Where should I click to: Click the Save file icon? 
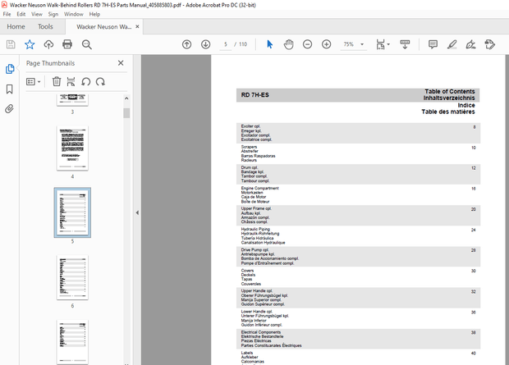[x=11, y=44]
